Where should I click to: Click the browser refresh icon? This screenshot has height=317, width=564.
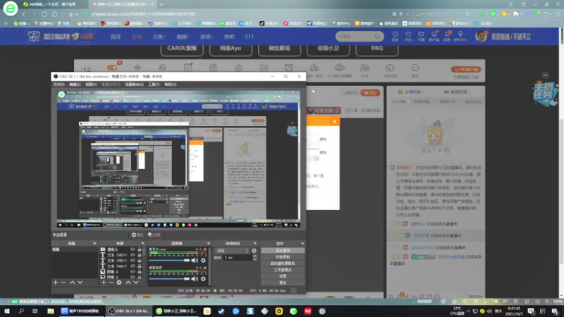44,14
